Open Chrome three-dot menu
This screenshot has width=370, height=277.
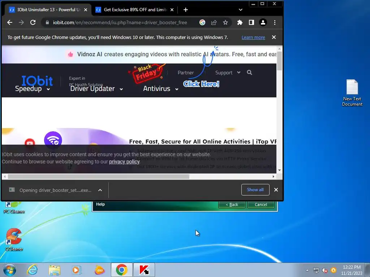point(275,22)
